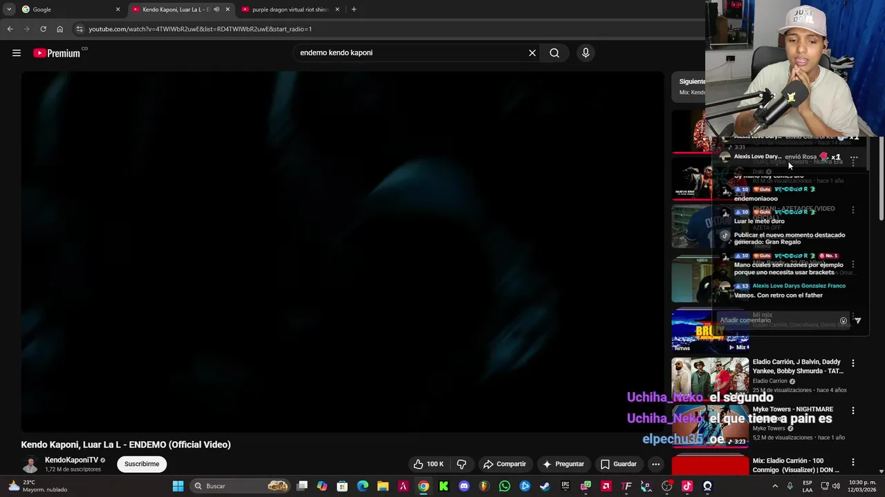This screenshot has height=497, width=885.
Task: Click the Compartir share button
Action: [505, 464]
